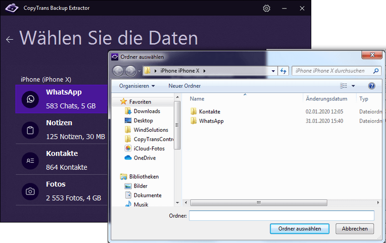Click the horizontal scrollbar thumb in file list
The height and width of the screenshot is (243, 386).
point(258,202)
